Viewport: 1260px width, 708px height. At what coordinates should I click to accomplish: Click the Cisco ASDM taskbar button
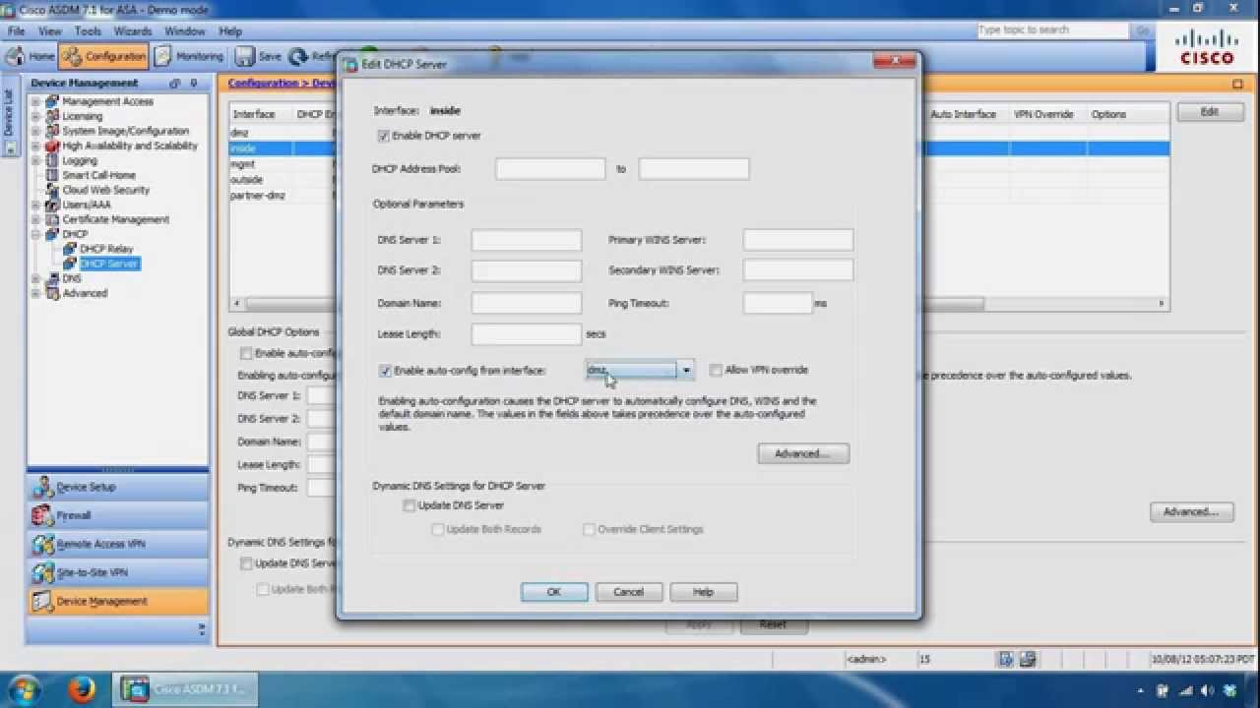[x=186, y=689]
